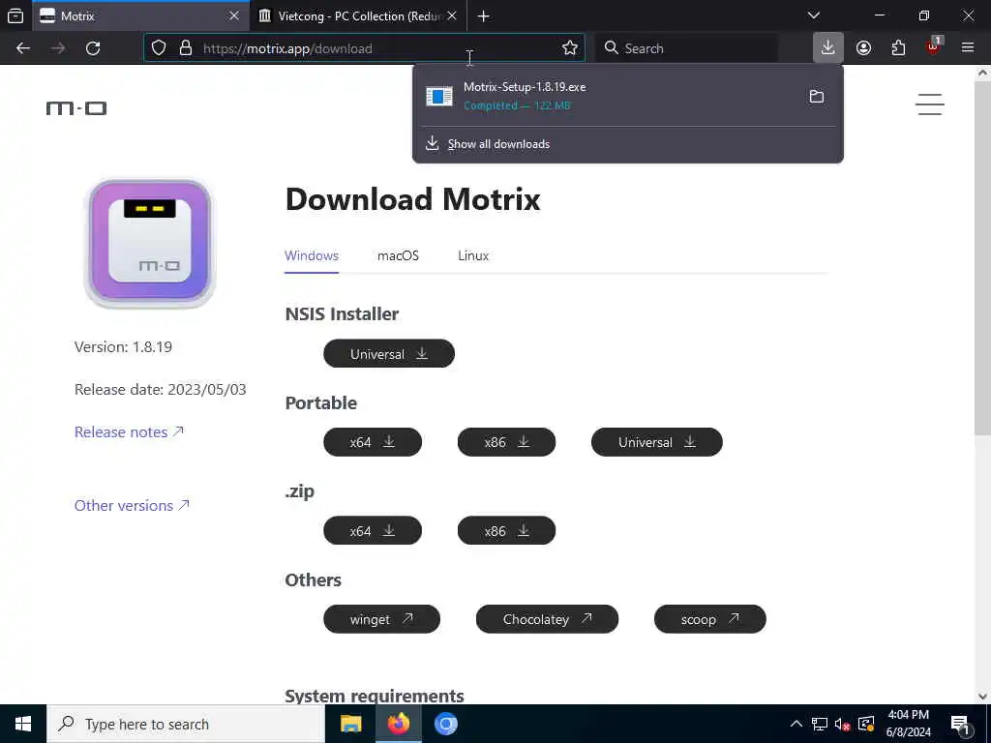The image size is (991, 743).
Task: List all tabs with the dropdown arrow
Action: 814,15
